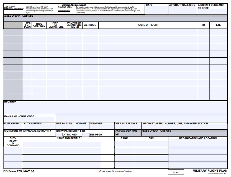
Task: Click first row ETE cell
Action: (218, 32)
